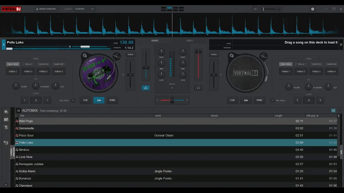Click the deck A vinyl turntable platter

coord(99,73)
